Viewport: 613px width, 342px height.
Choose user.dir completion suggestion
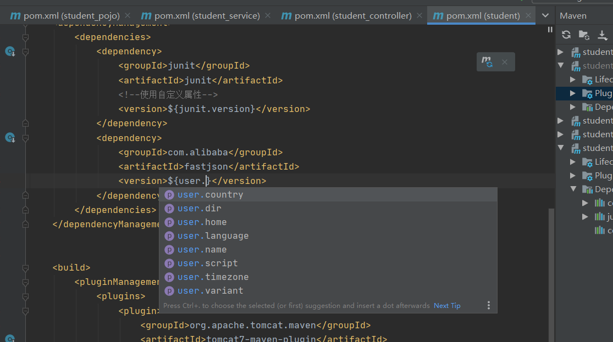click(328, 209)
